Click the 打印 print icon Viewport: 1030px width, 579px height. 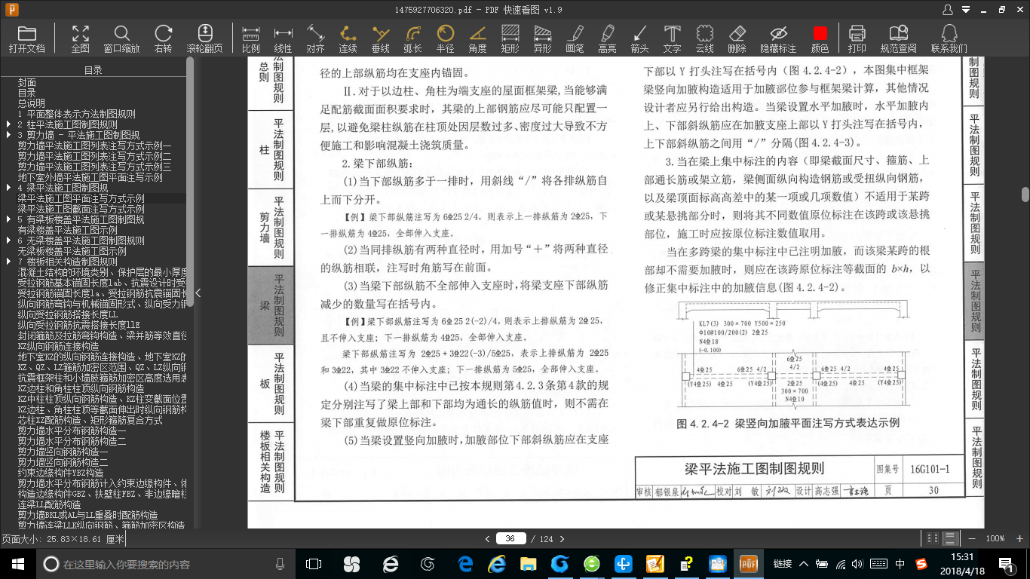pyautogui.click(x=857, y=38)
